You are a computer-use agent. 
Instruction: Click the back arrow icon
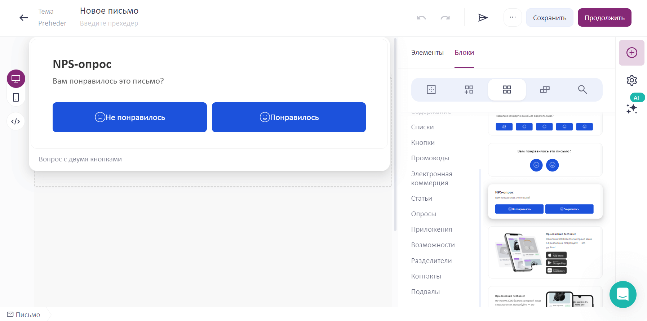24,18
